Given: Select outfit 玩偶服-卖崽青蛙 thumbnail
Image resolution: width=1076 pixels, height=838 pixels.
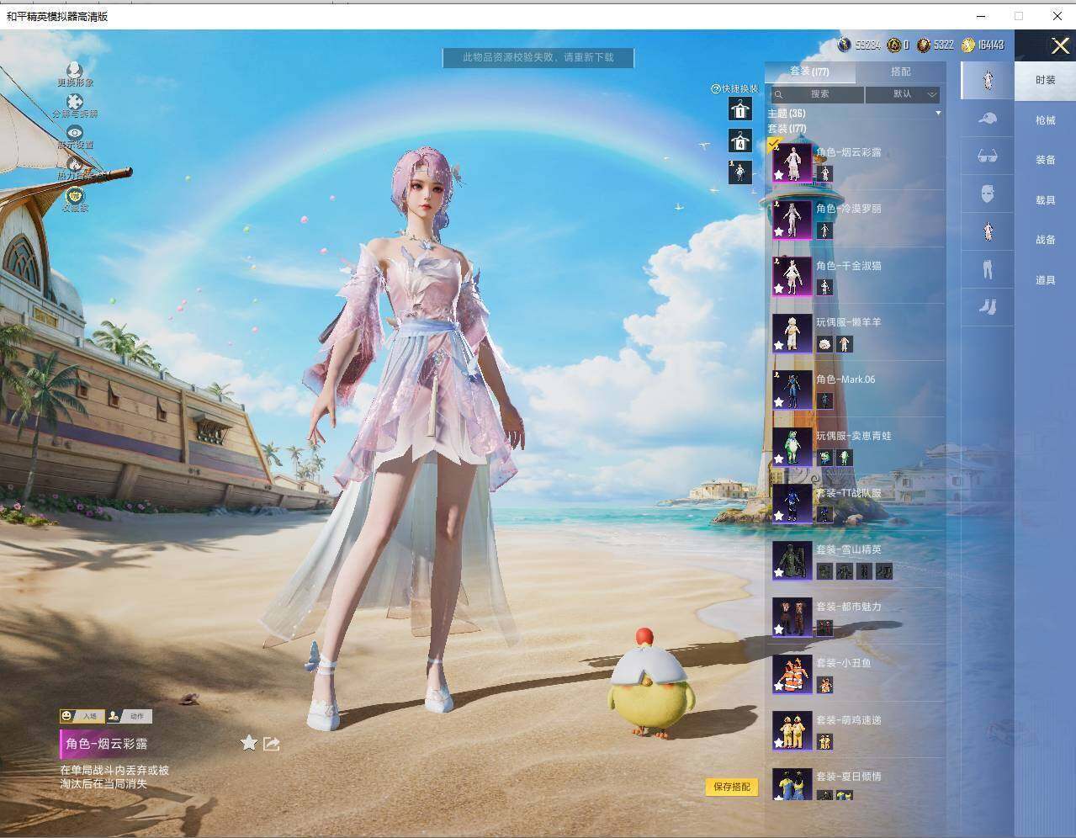Looking at the screenshot, I should pyautogui.click(x=792, y=446).
